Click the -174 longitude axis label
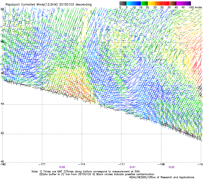Image resolution: width=203 pixels, height=179 pixels. click(x=82, y=164)
